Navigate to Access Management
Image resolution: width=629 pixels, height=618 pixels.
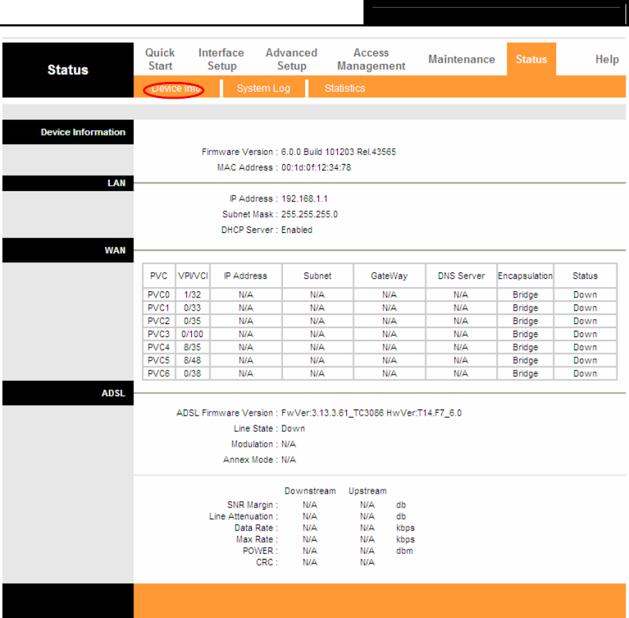(370, 59)
